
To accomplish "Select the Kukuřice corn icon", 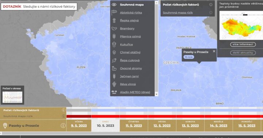I will [114, 45].
